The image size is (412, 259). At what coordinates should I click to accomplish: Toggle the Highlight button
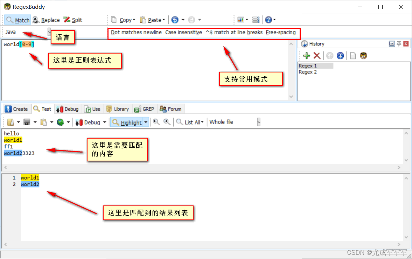tap(127, 122)
